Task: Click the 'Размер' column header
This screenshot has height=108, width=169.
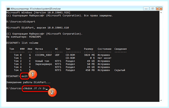Action: click(x=89, y=49)
